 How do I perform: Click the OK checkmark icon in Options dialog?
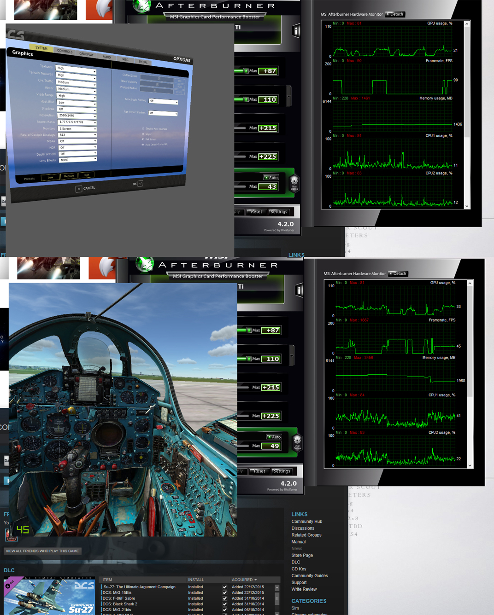(141, 183)
